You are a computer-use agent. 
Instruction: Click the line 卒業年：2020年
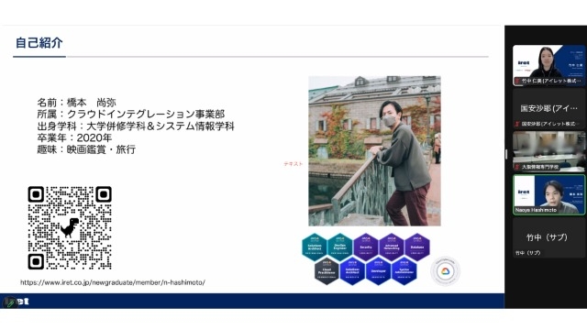pos(74,137)
